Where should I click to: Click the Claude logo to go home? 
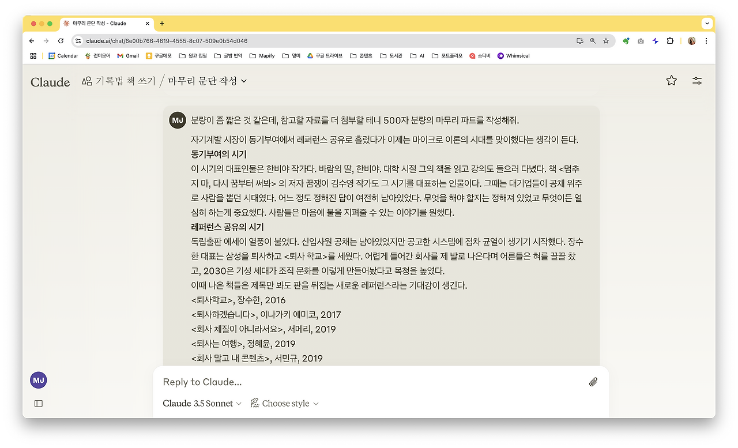[x=50, y=82]
